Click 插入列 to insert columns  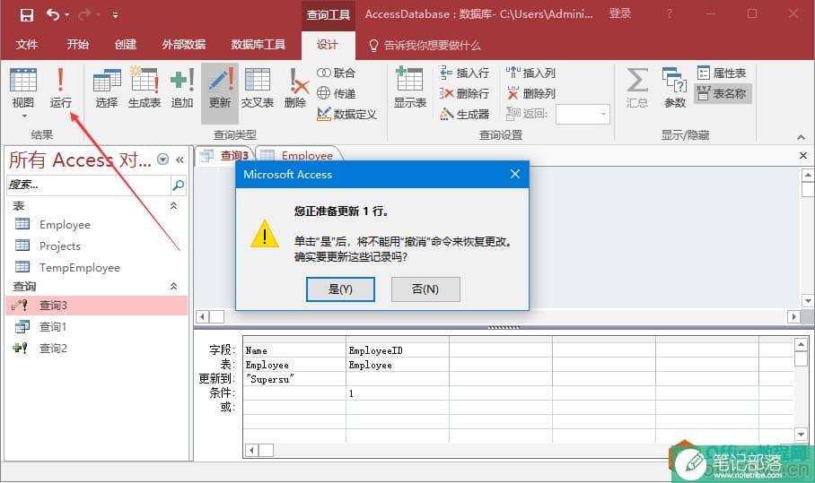pos(530,73)
